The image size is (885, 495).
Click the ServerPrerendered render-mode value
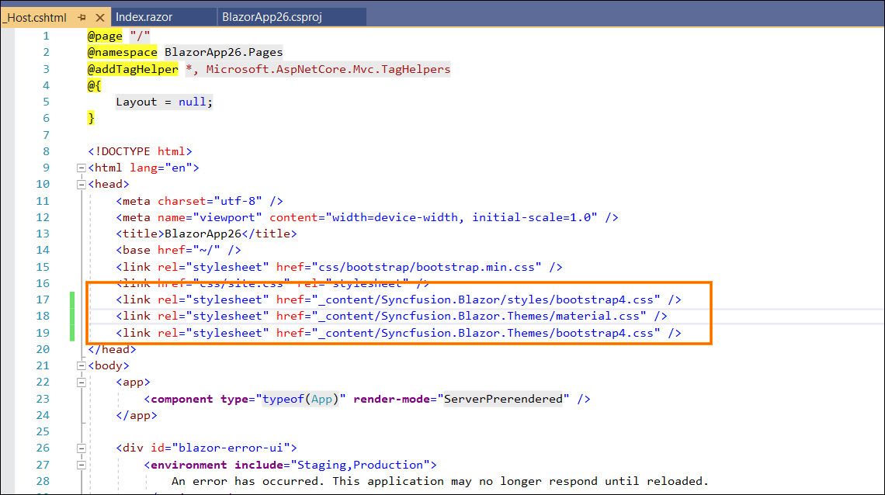(x=505, y=399)
